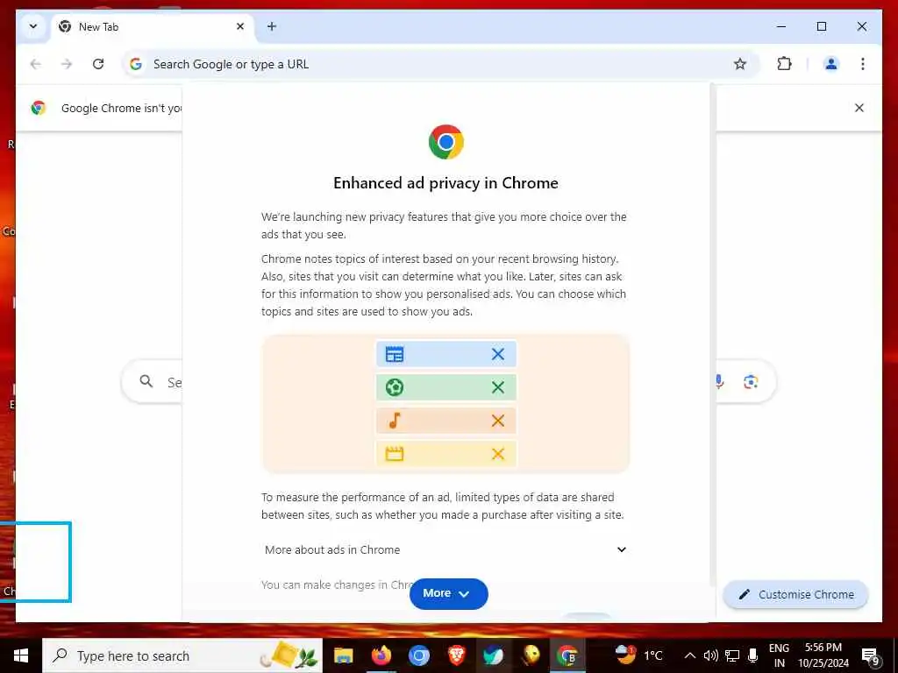
Task: Start voice search with microphone icon
Action: [x=719, y=382]
